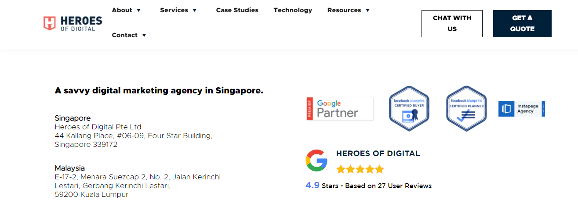Click the Instapage Agency badge
The image size is (578, 221).
[521, 109]
